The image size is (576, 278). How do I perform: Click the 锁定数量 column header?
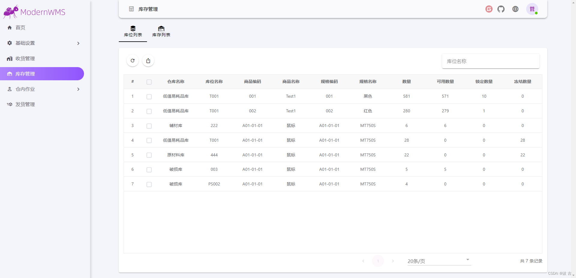click(484, 81)
